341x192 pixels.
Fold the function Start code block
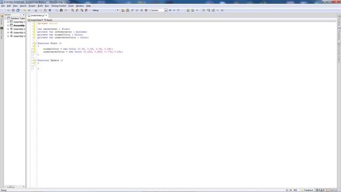(x=35, y=43)
